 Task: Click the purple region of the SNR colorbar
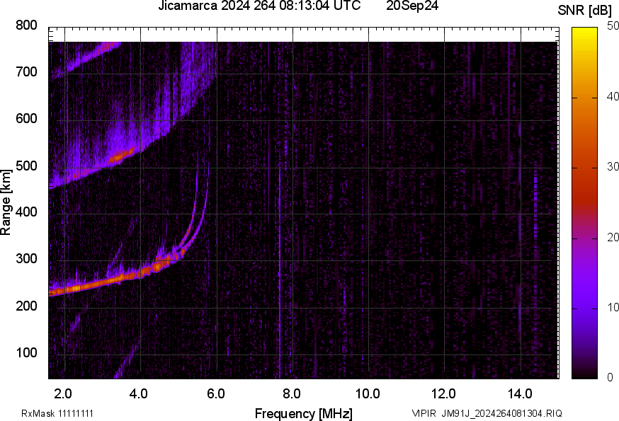(x=585, y=283)
